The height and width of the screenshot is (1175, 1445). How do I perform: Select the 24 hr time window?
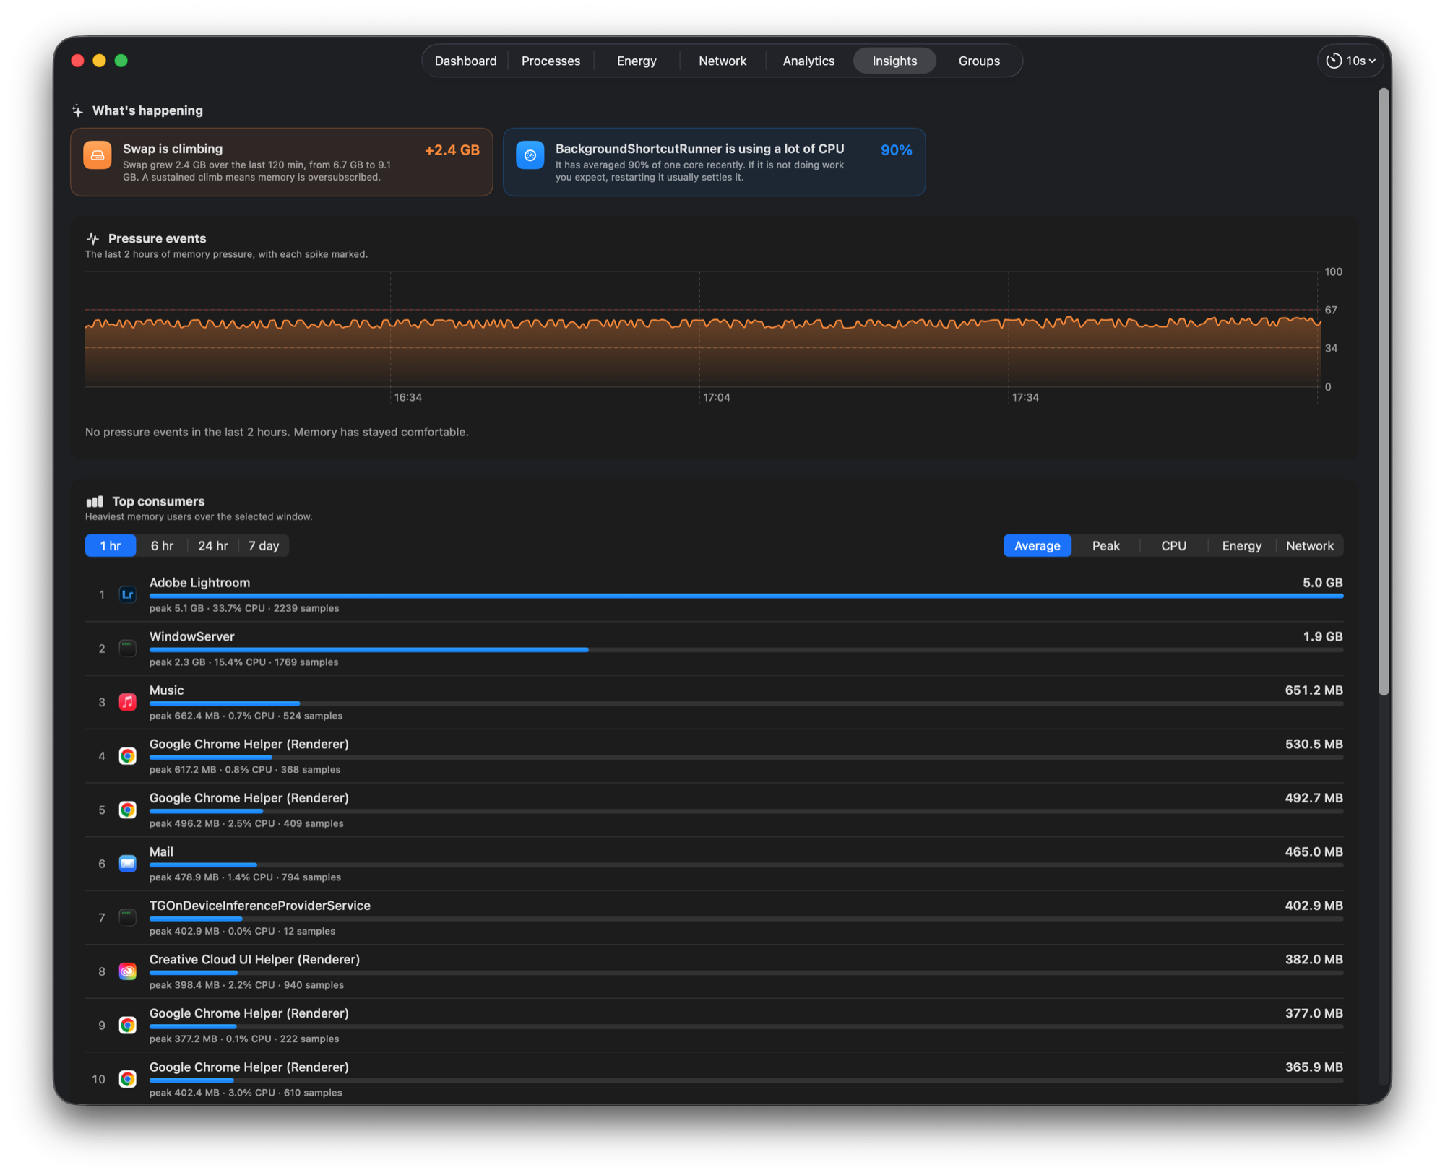point(213,546)
